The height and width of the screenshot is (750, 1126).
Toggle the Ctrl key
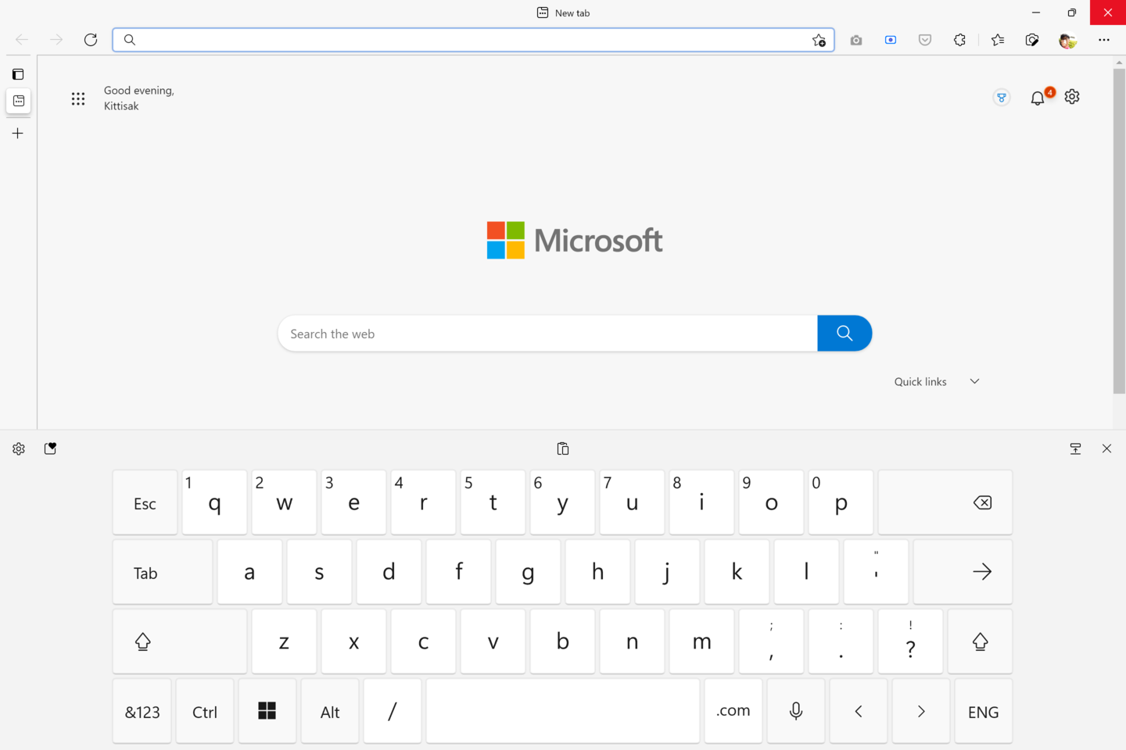205,711
